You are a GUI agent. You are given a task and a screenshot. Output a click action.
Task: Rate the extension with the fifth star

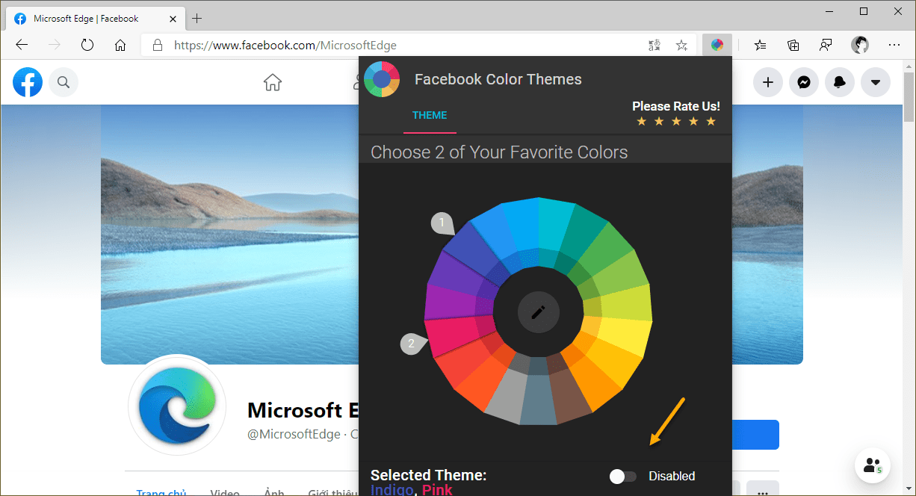711,120
